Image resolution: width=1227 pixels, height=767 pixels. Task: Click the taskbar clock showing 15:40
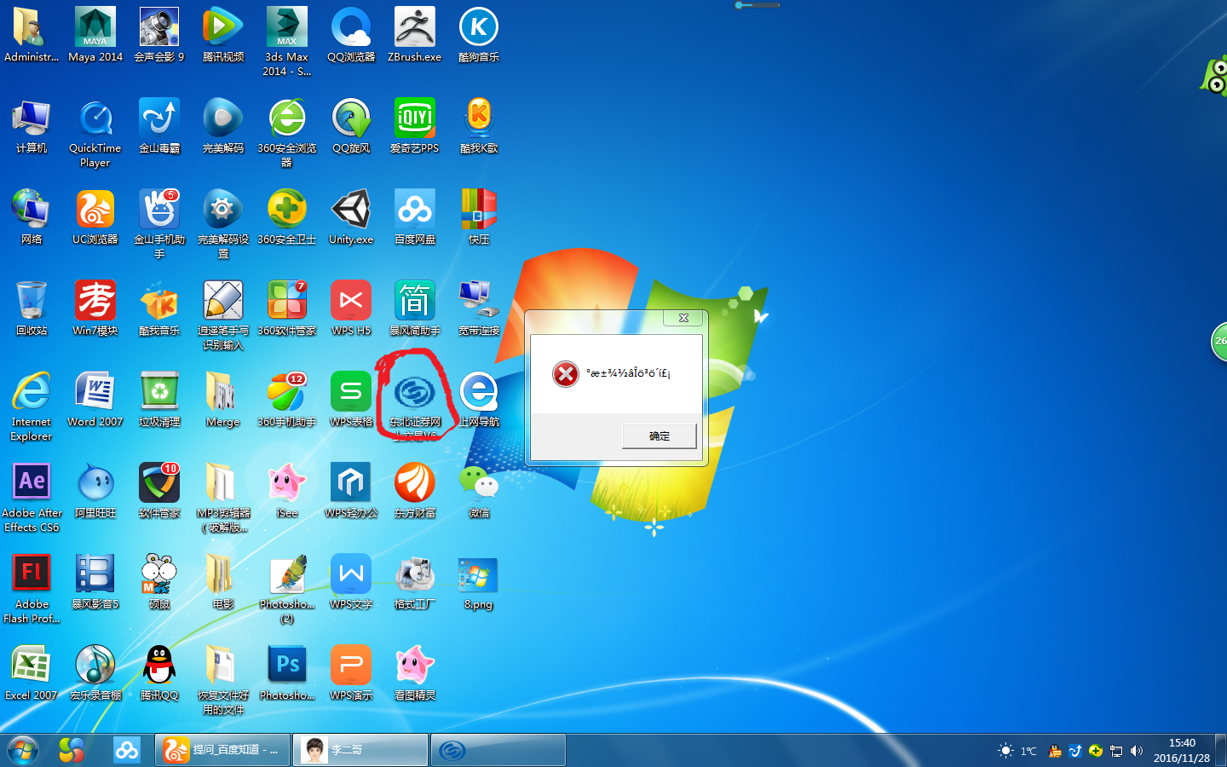[x=1182, y=750]
